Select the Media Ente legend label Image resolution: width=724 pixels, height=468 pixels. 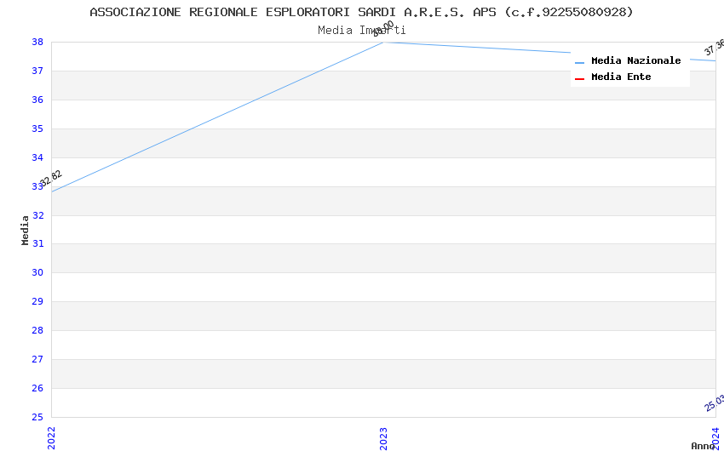[621, 77]
